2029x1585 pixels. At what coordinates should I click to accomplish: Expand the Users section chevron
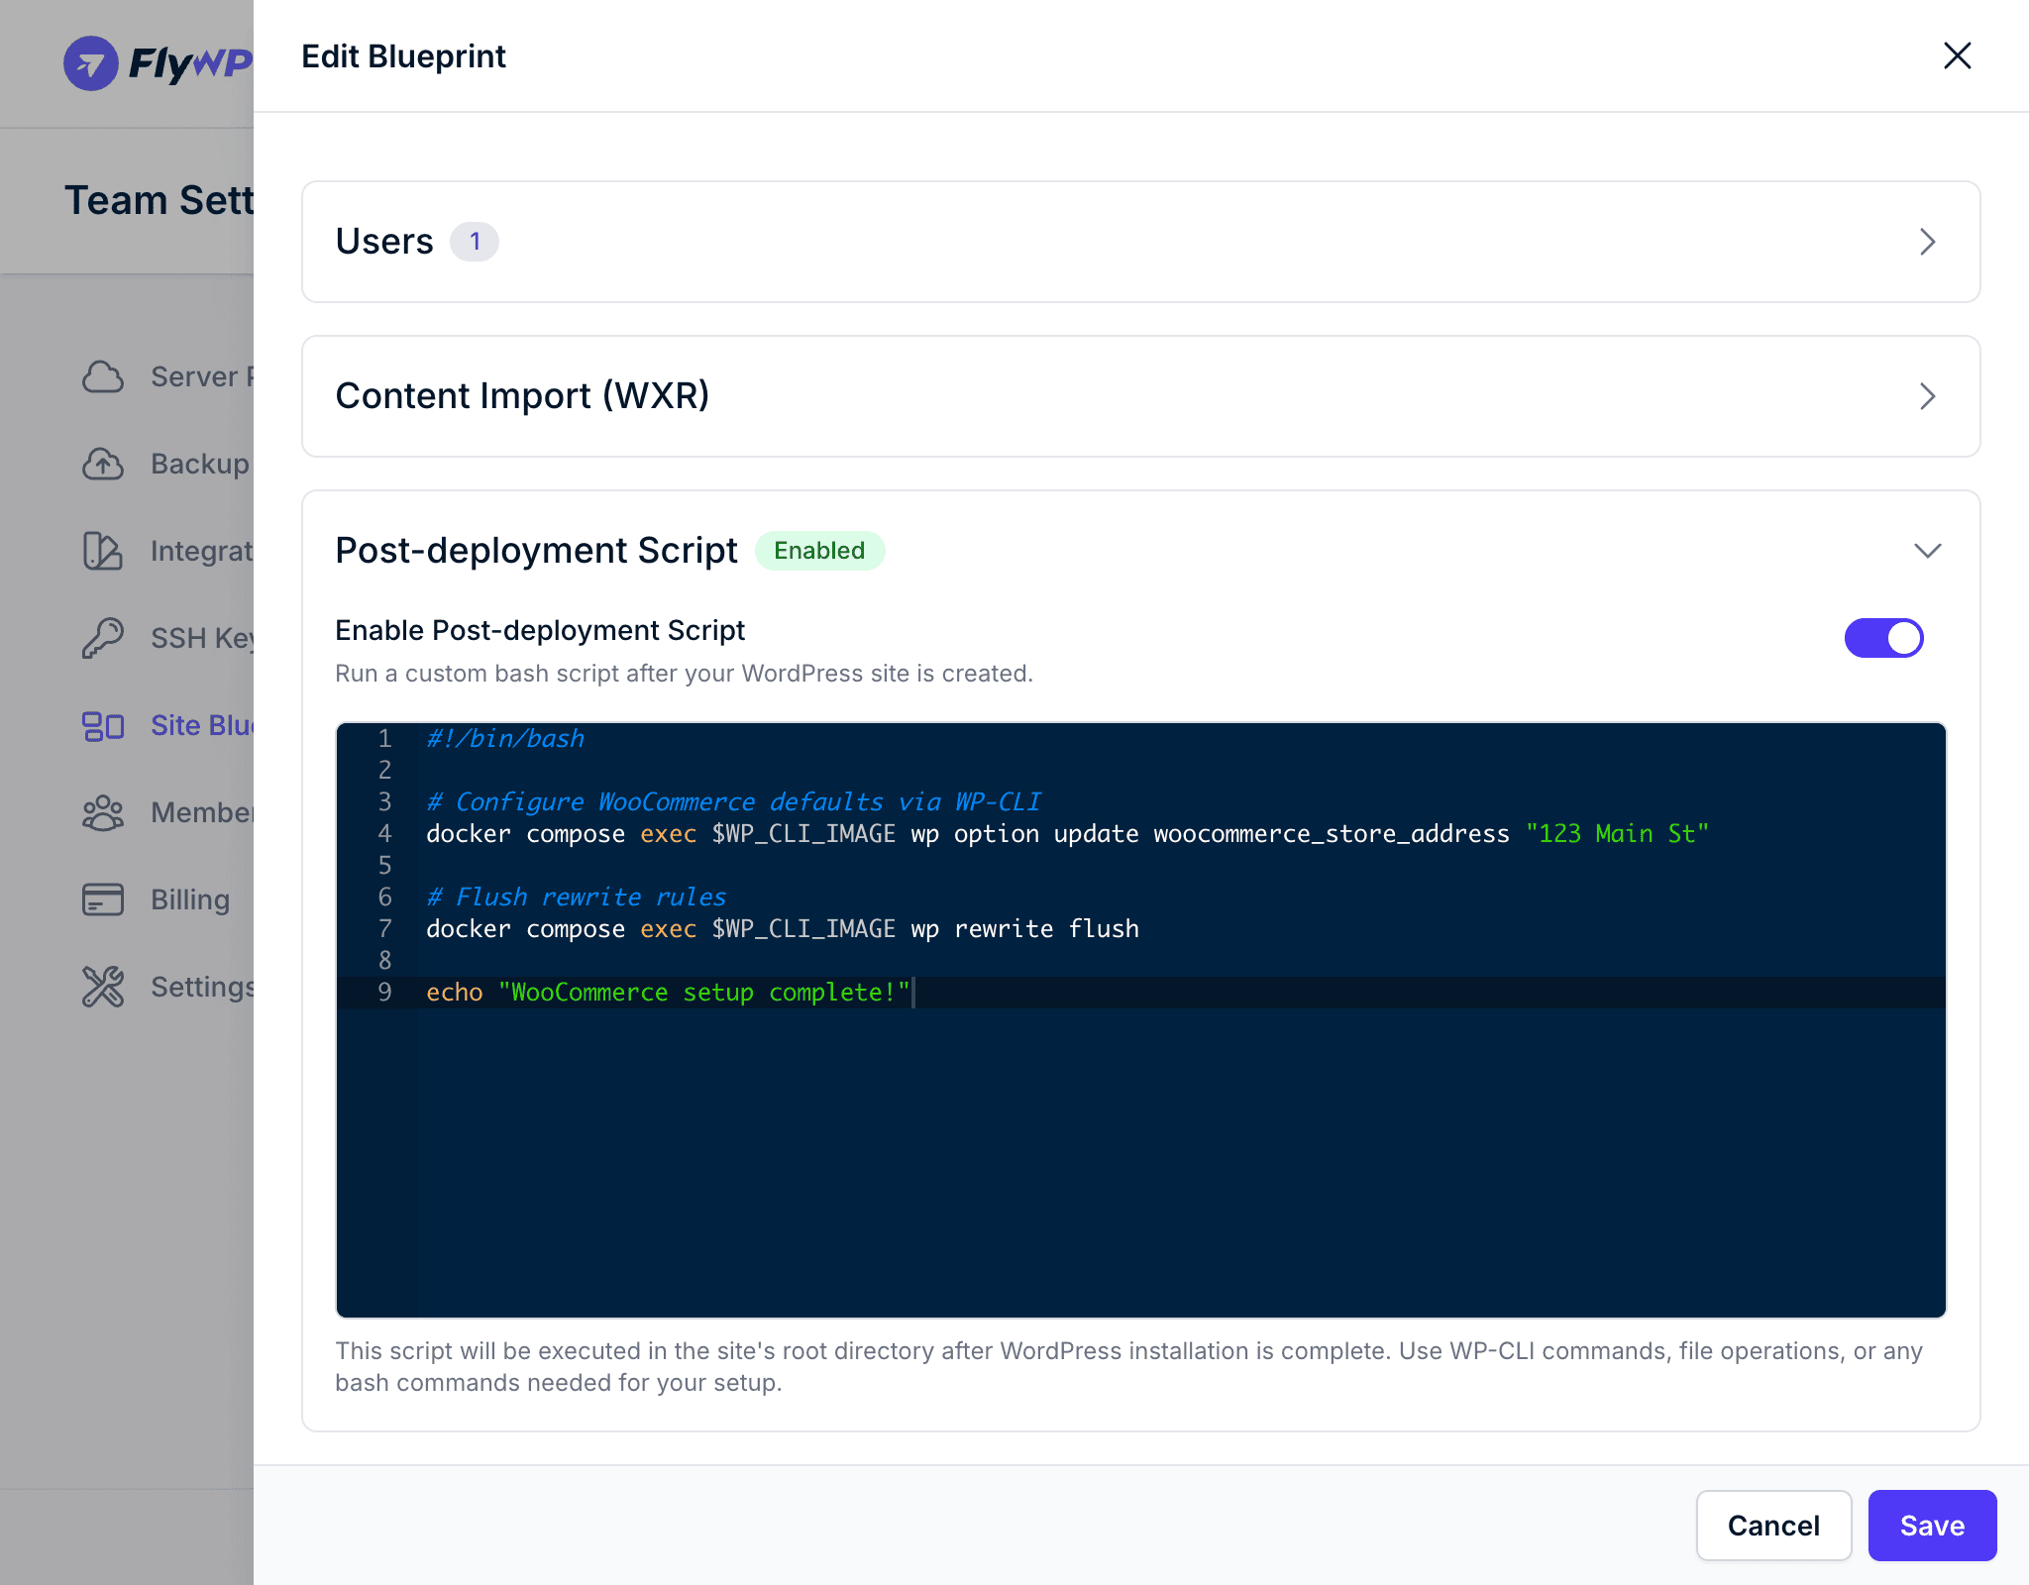point(1927,242)
